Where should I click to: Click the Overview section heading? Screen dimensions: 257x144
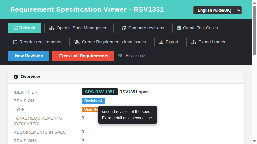tap(30, 77)
